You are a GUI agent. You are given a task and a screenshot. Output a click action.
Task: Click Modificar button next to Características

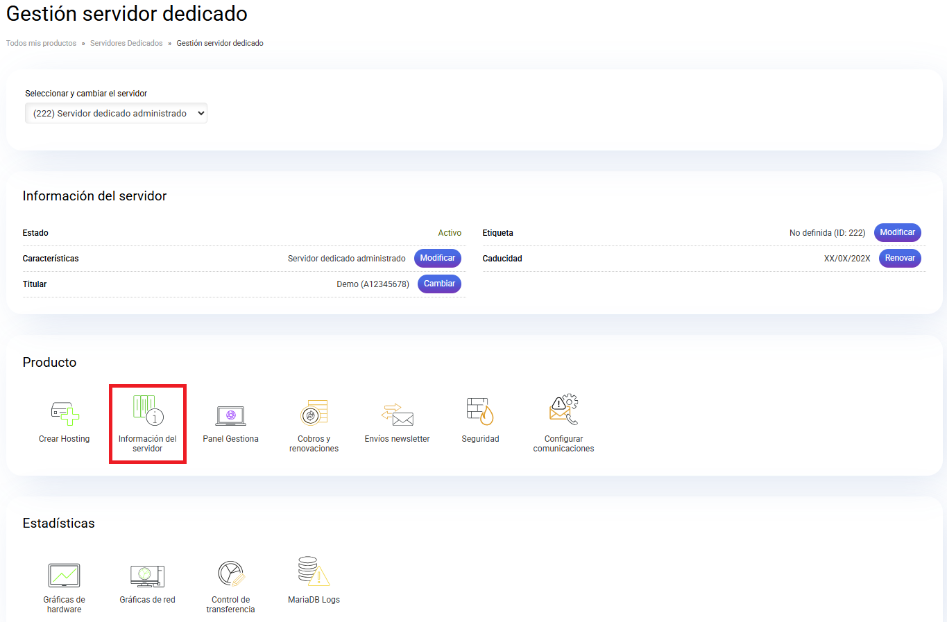(437, 258)
